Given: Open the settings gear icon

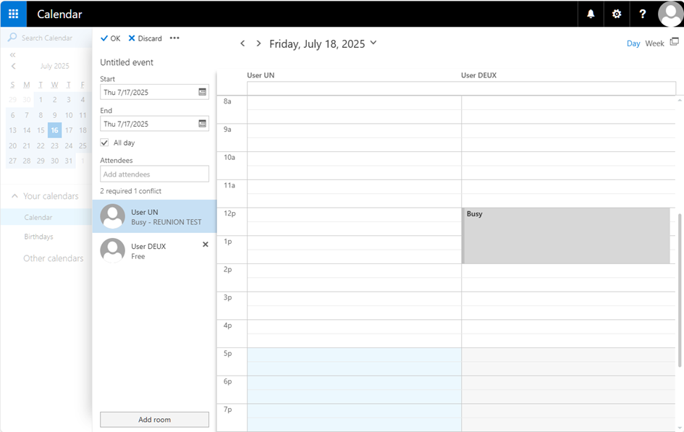Looking at the screenshot, I should (x=617, y=14).
